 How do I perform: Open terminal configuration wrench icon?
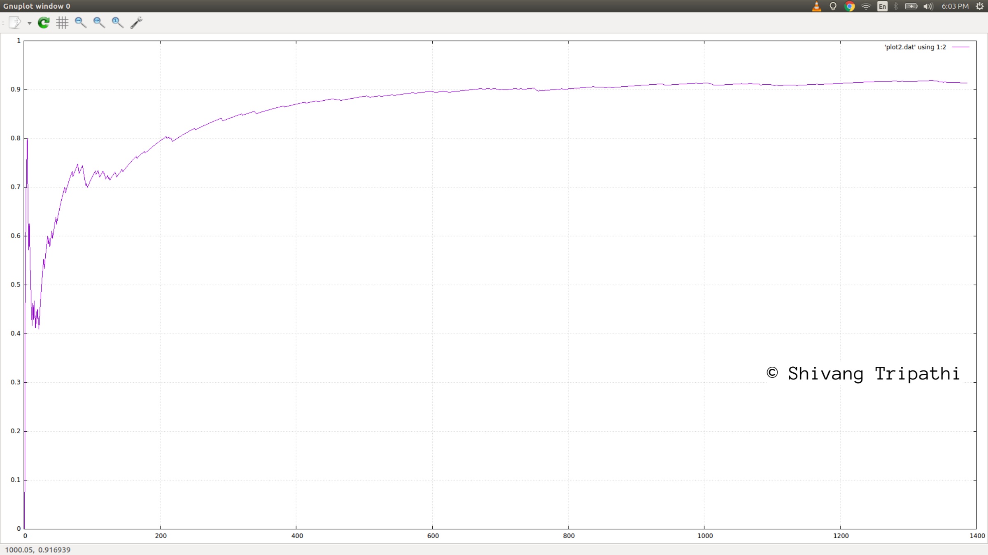136,23
